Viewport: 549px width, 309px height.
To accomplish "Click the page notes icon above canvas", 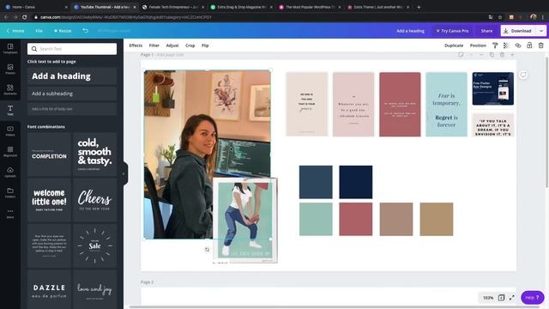I will [461, 55].
